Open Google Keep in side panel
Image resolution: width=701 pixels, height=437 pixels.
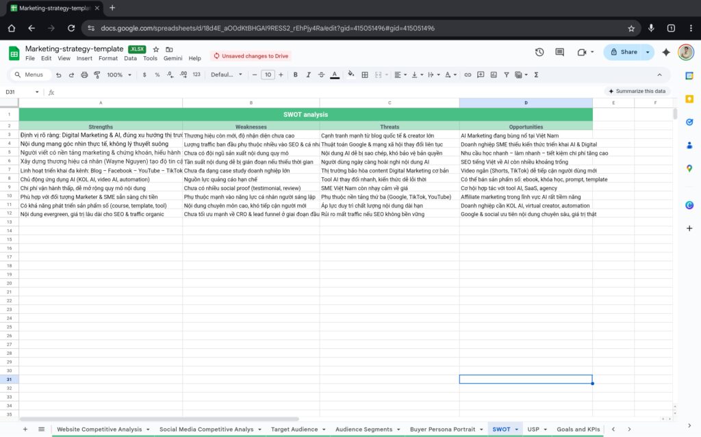[x=689, y=98]
